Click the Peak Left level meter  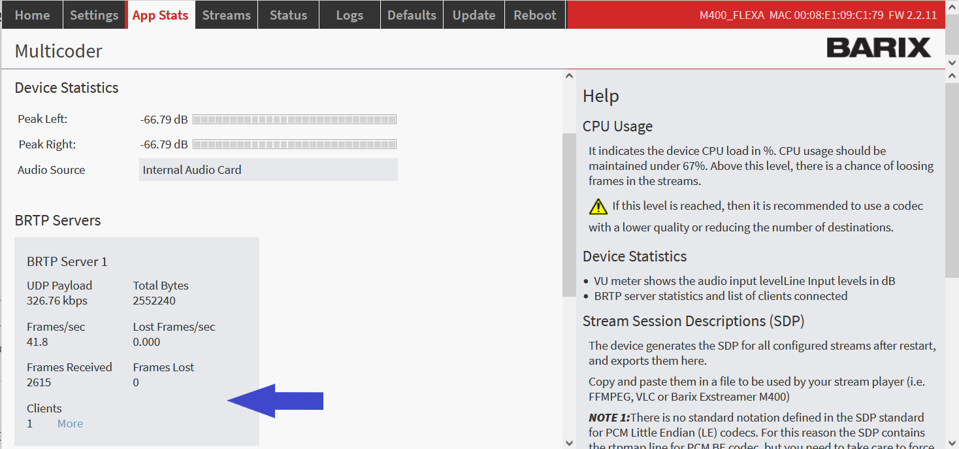click(295, 120)
